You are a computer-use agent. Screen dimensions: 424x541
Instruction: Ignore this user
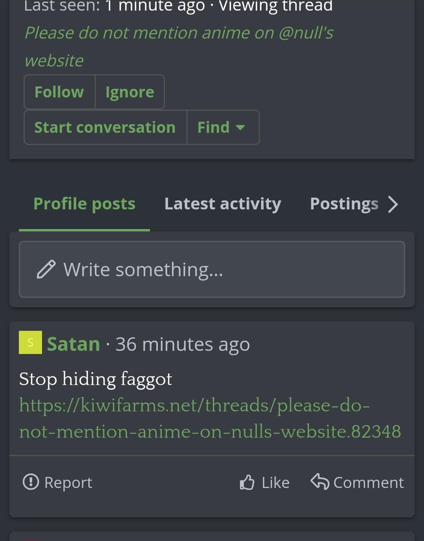(x=130, y=92)
